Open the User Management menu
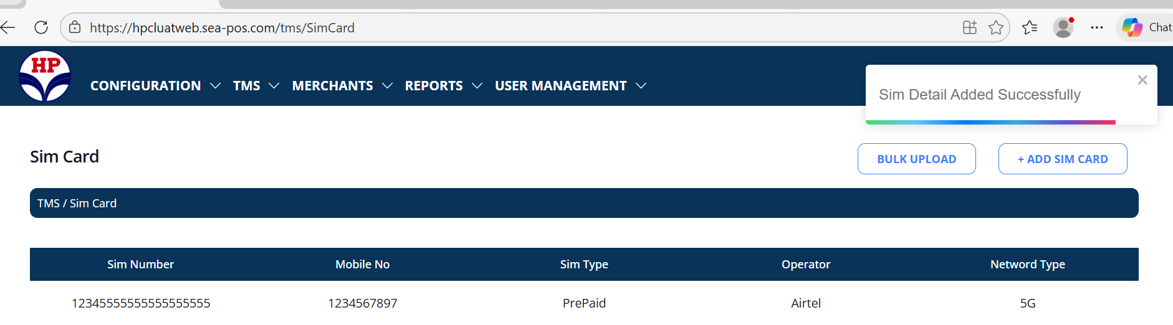This screenshot has width=1173, height=325. coord(570,85)
